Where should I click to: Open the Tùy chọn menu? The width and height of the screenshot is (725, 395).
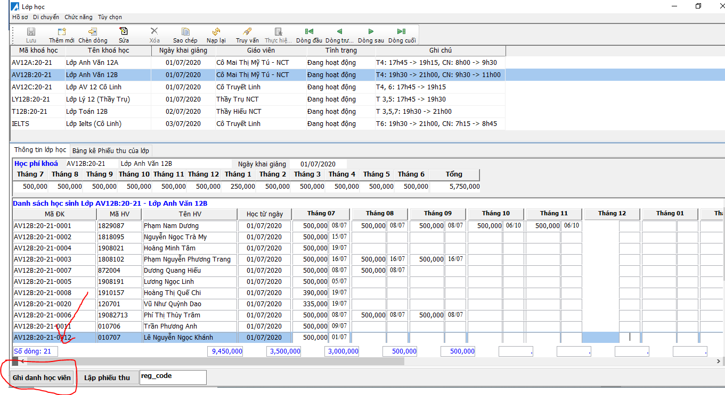click(110, 17)
